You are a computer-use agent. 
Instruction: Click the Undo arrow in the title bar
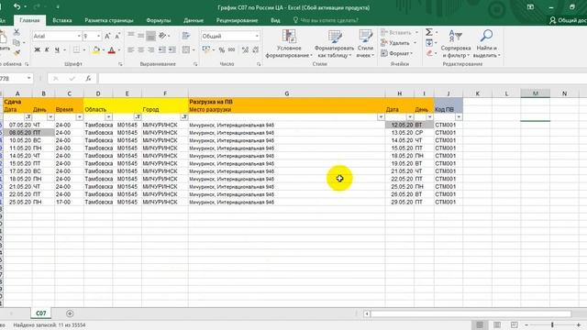click(17, 6)
